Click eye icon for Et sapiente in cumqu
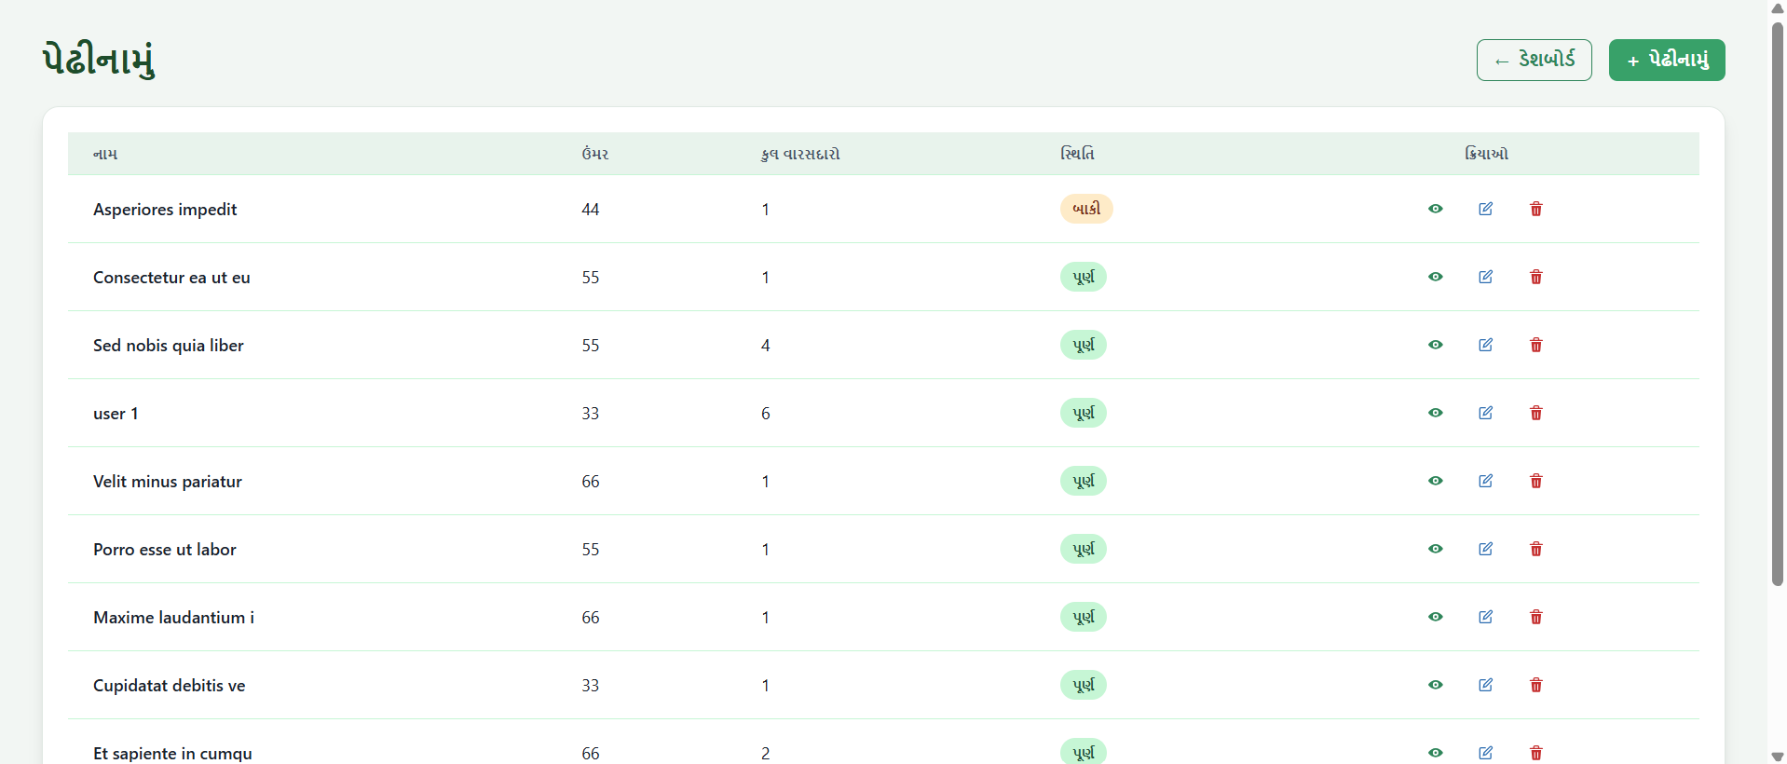1787x764 pixels. coord(1435,752)
